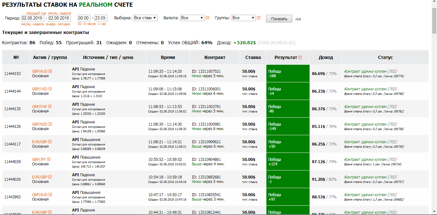Expand plus icon beside GBP/AUD in row 11444153
The height and width of the screenshot is (215, 437).
50,71
